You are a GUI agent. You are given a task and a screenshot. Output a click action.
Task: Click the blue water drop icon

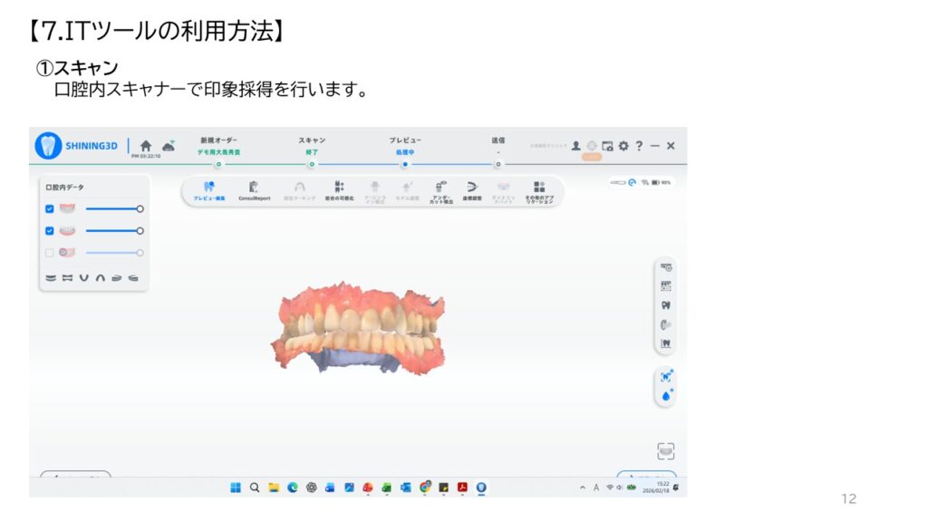click(666, 395)
